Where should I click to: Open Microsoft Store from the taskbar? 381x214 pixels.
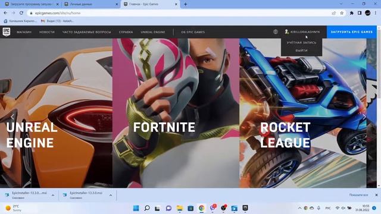[190, 208]
